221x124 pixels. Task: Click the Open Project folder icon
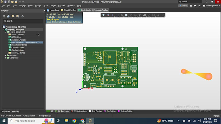(16, 2)
